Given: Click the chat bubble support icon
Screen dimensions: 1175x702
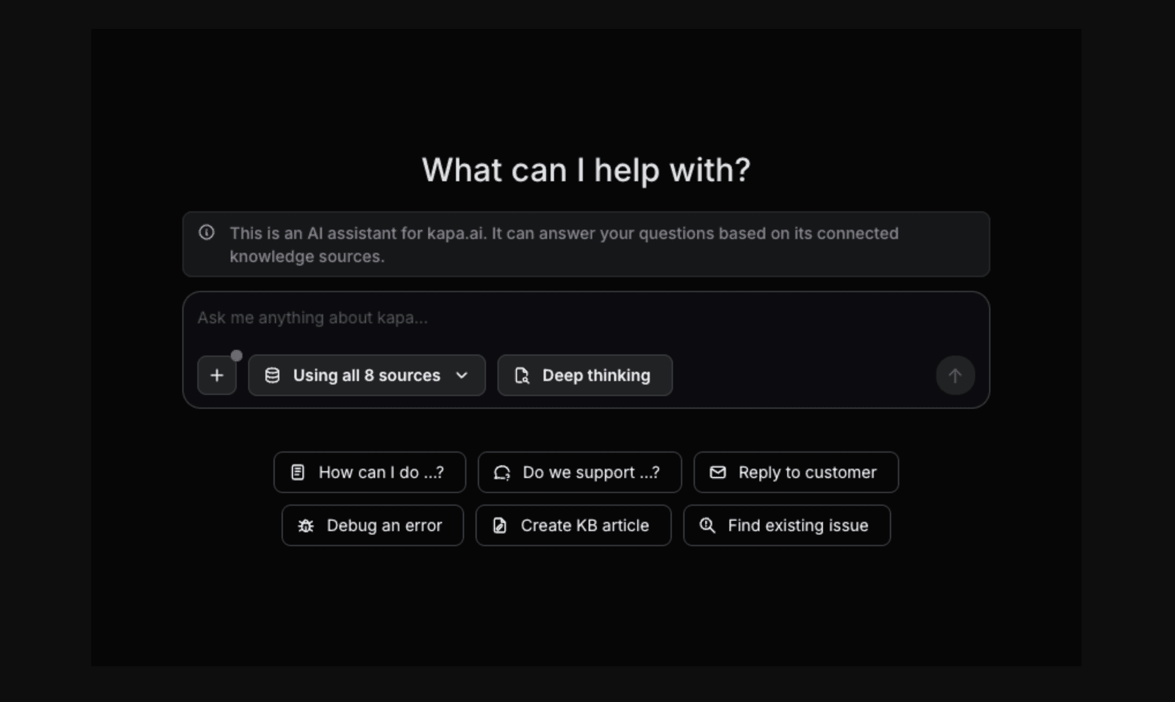Looking at the screenshot, I should point(502,472).
